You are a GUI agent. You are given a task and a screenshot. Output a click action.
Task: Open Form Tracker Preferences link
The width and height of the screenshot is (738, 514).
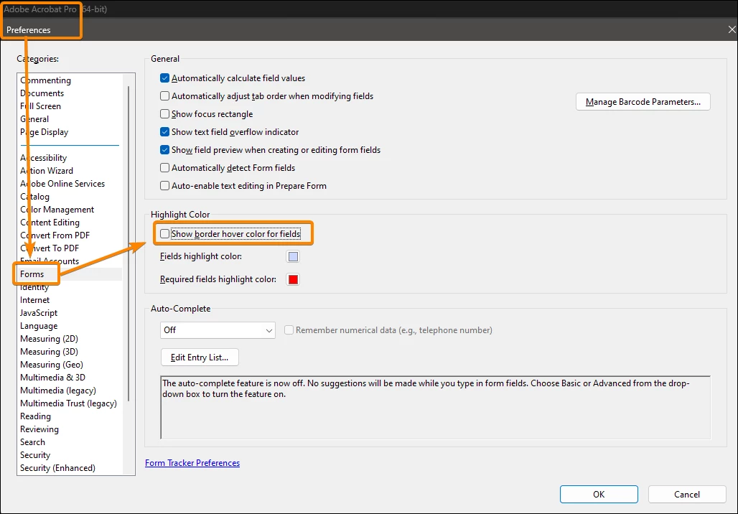(x=192, y=463)
